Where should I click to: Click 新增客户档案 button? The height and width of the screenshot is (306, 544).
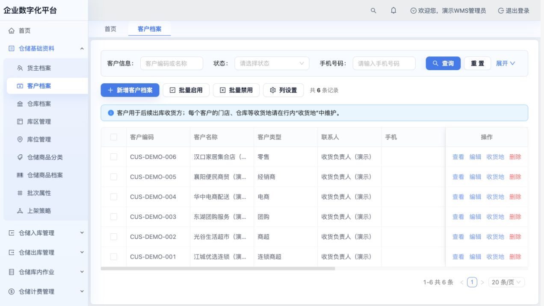point(130,90)
